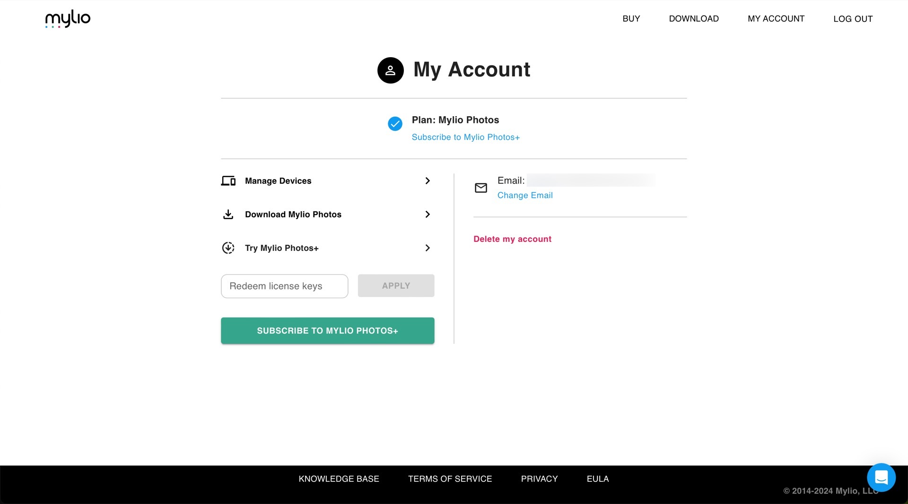The height and width of the screenshot is (504, 908).
Task: Click the Manage Devices icon
Action: [x=228, y=181]
